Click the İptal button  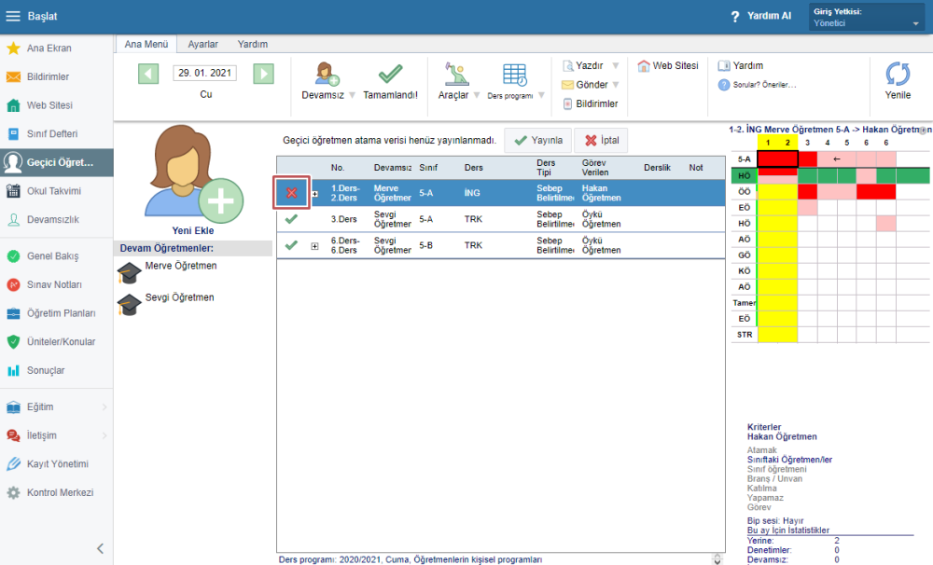[600, 141]
